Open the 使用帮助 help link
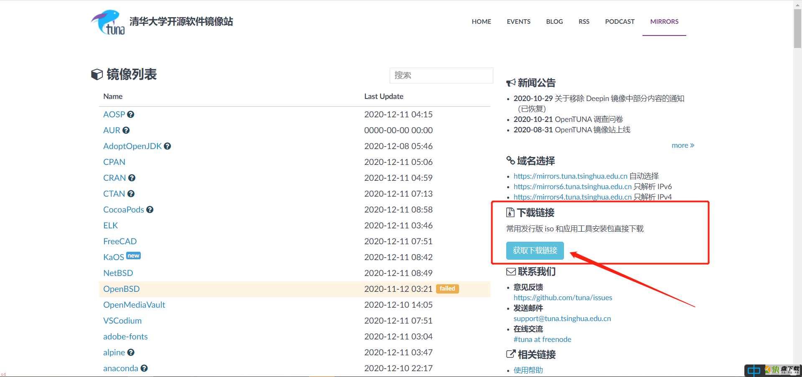This screenshot has width=802, height=377. pyautogui.click(x=528, y=370)
